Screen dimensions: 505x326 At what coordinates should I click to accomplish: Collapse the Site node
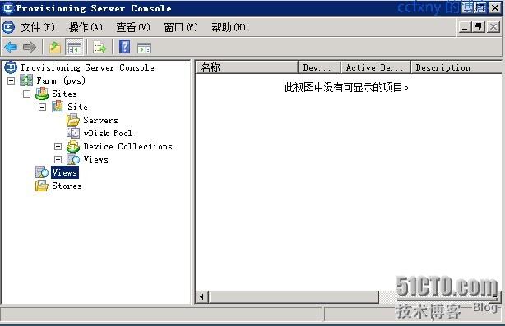[43, 107]
